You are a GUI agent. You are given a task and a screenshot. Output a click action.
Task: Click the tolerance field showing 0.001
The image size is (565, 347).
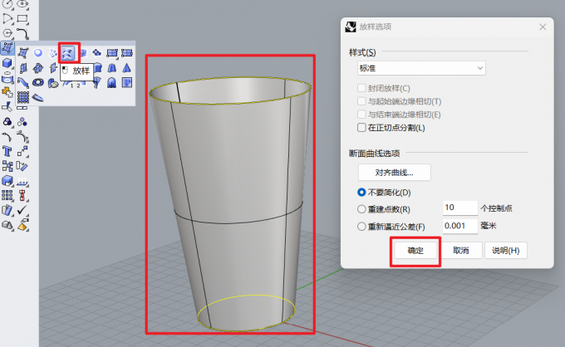[x=460, y=226]
